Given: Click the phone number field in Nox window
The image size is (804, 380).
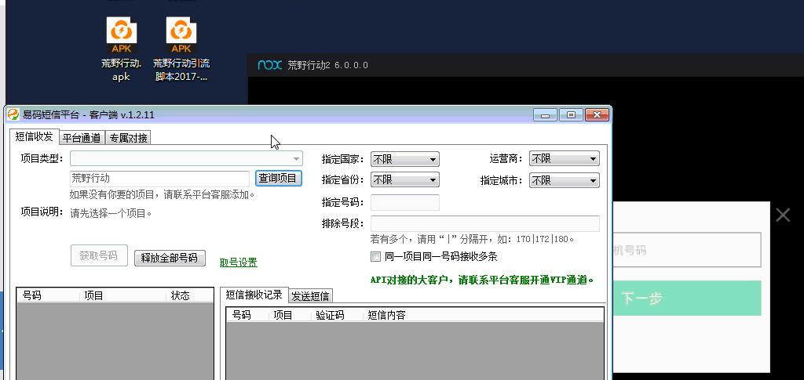Looking at the screenshot, I should 687,250.
